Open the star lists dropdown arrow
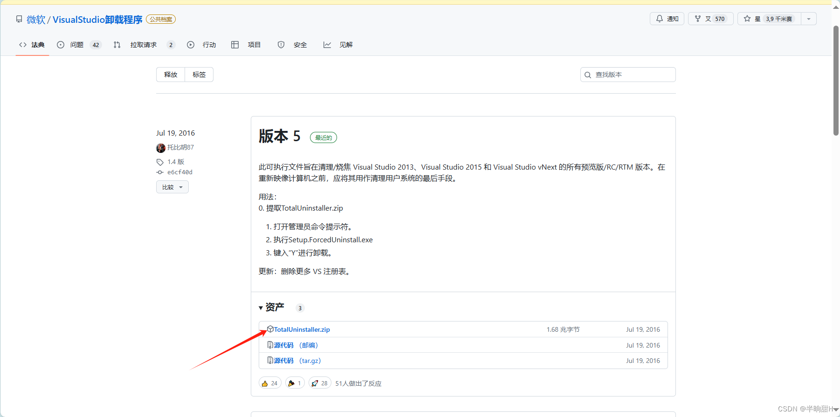Image resolution: width=840 pixels, height=417 pixels. click(809, 19)
